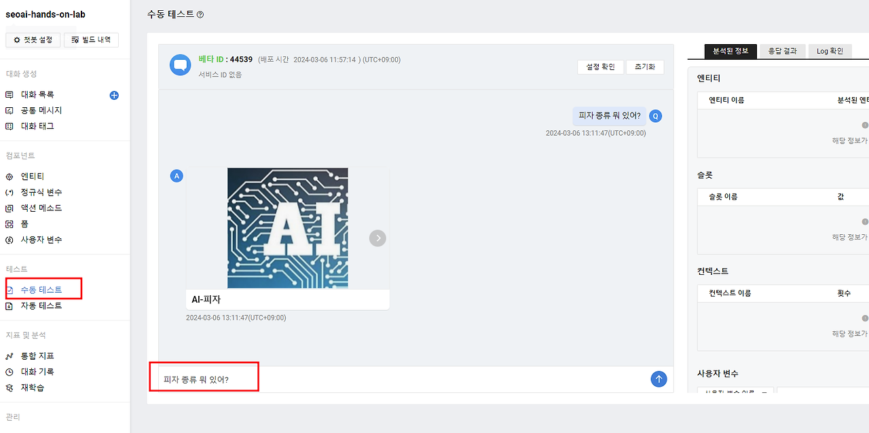Screen dimensions: 869x433
Task: Click the 자동 테스트 sidebar icon
Action: [10, 306]
